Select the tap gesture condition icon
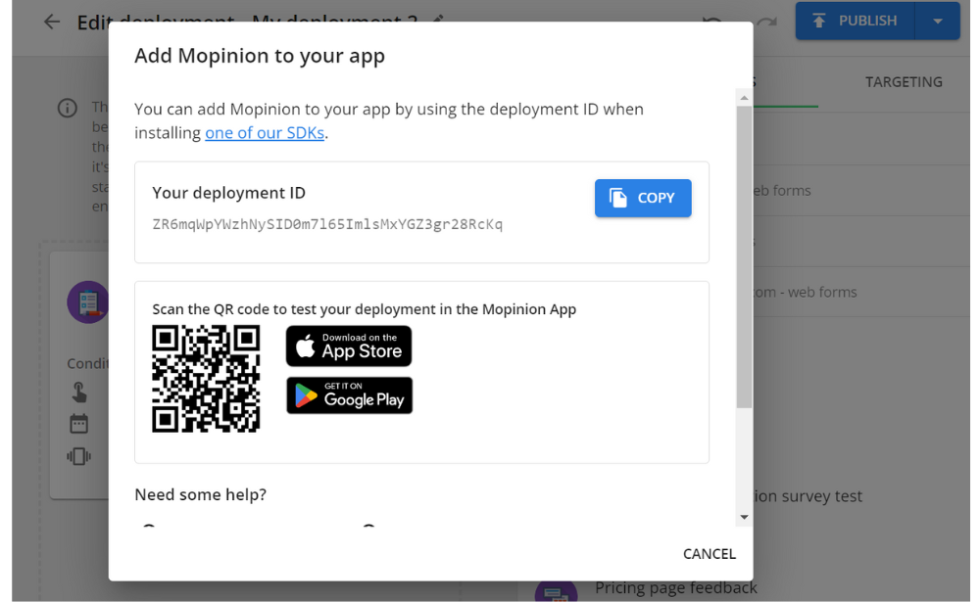This screenshot has height=602, width=980. (79, 392)
